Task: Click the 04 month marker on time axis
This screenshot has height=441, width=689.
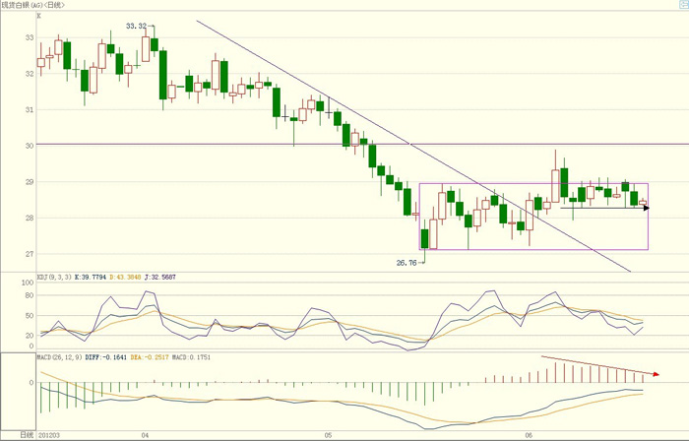Action: pyautogui.click(x=146, y=435)
